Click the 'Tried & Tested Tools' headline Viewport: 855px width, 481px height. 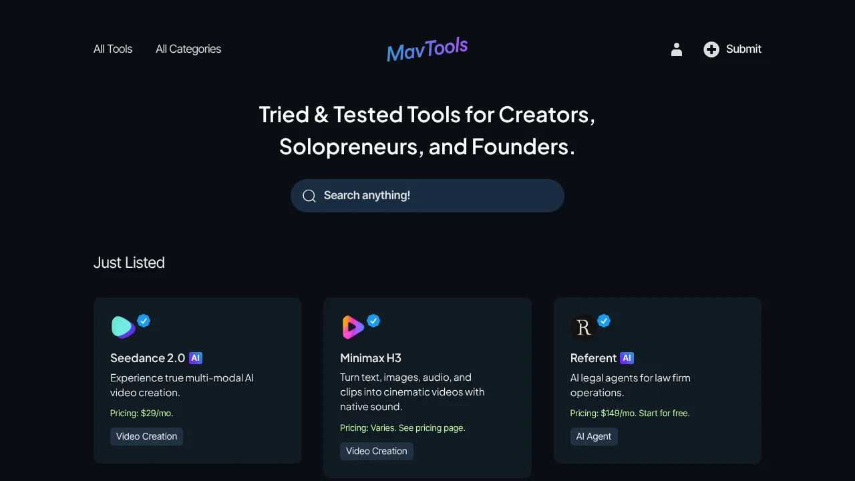coord(427,131)
